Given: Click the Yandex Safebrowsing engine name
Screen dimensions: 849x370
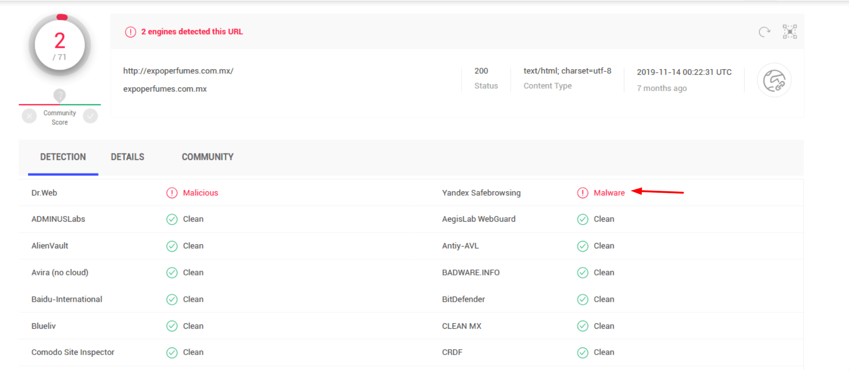Looking at the screenshot, I should [481, 193].
